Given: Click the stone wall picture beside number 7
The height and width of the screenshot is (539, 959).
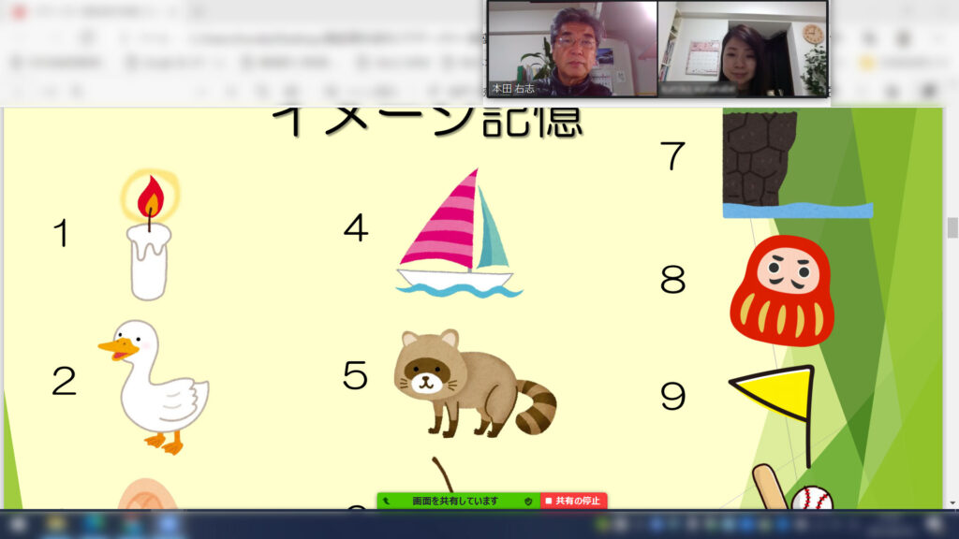Looking at the screenshot, I should [760, 157].
